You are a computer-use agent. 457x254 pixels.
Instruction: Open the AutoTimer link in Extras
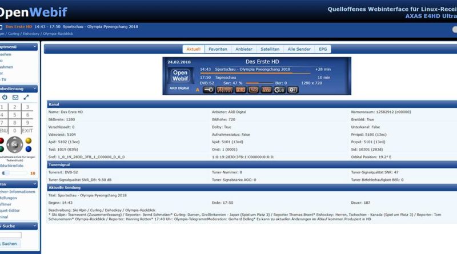click(6, 204)
